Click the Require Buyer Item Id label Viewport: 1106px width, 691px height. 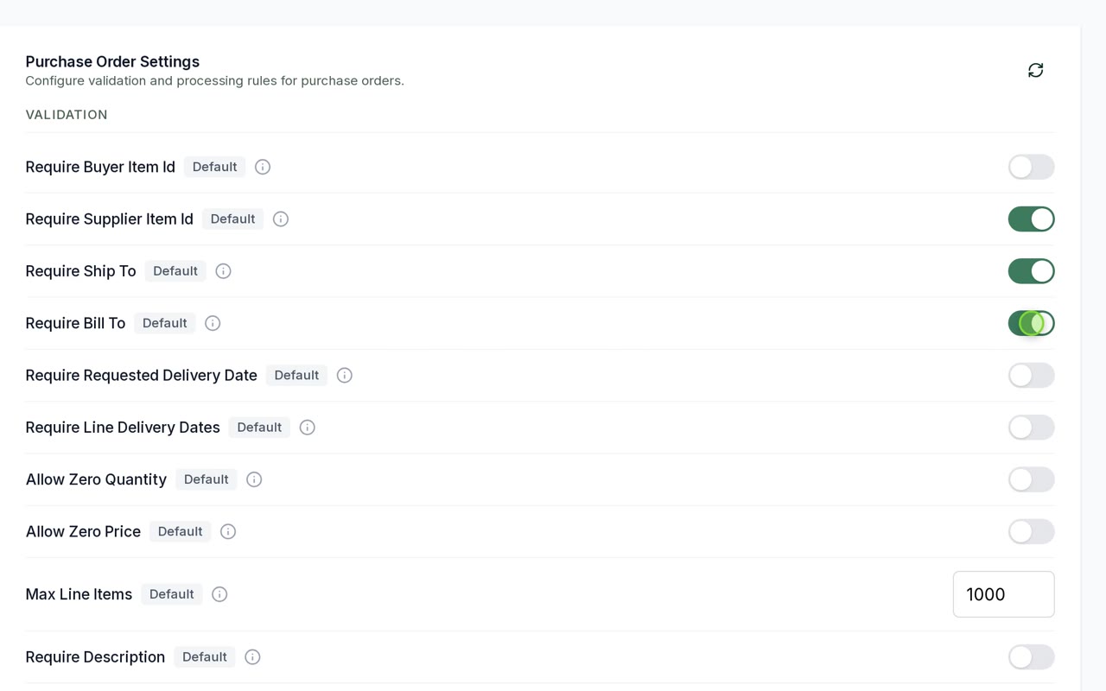[x=100, y=167]
